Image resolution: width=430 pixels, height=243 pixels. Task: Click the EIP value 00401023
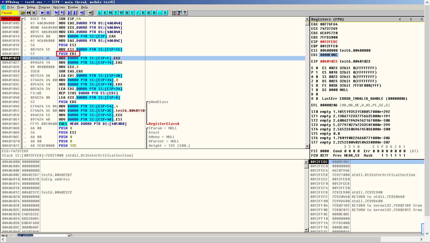tap(329, 62)
